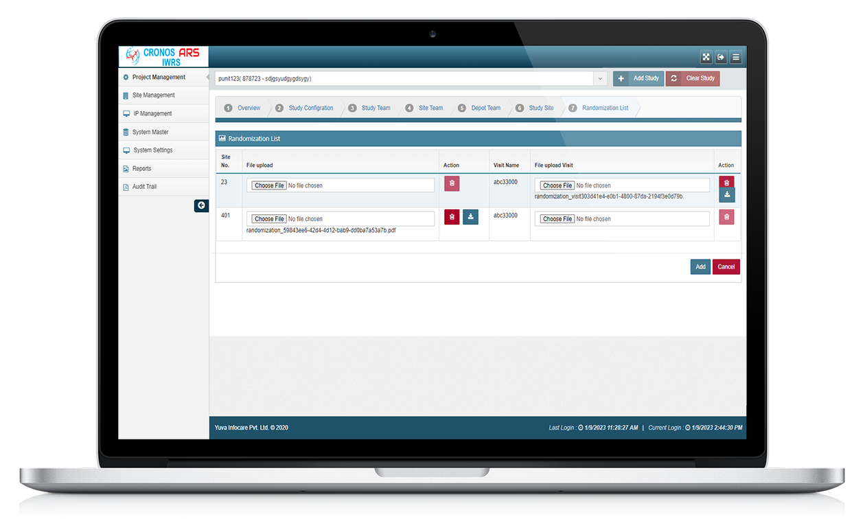Collapse sidebar with the left arrow button
865x519 pixels.
201,205
